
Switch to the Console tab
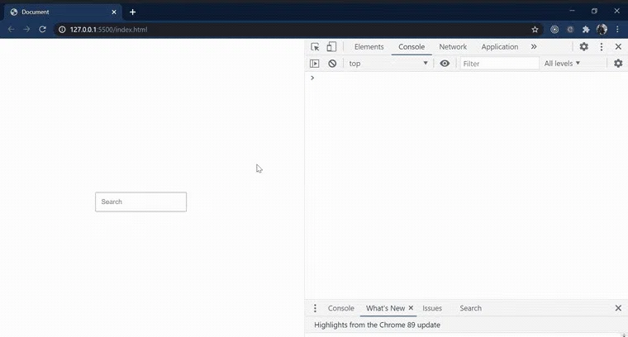coord(412,47)
